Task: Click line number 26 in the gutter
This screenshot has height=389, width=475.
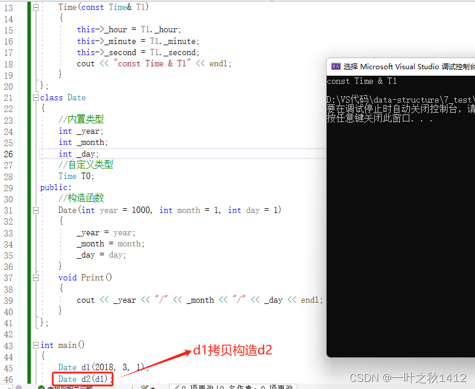Action: tap(8, 154)
